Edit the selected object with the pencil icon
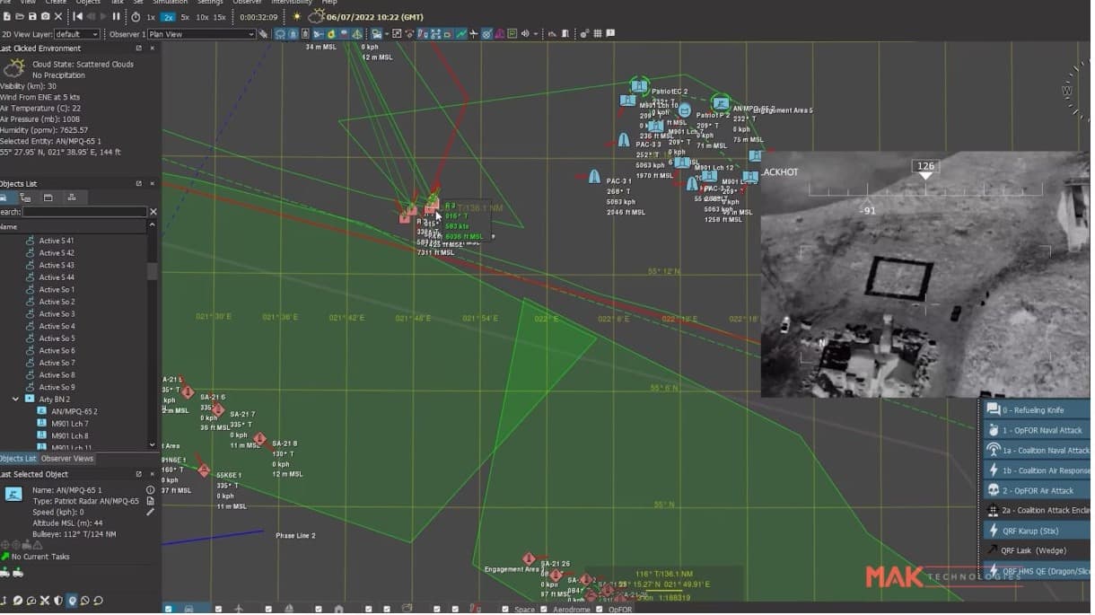 (x=150, y=512)
